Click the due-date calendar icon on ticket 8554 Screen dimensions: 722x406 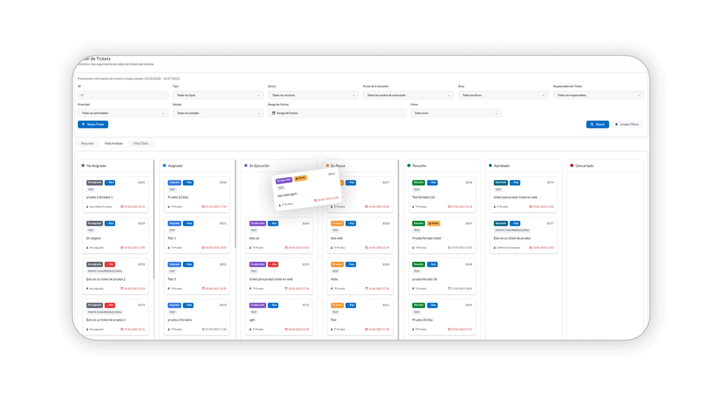pyautogui.click(x=122, y=207)
